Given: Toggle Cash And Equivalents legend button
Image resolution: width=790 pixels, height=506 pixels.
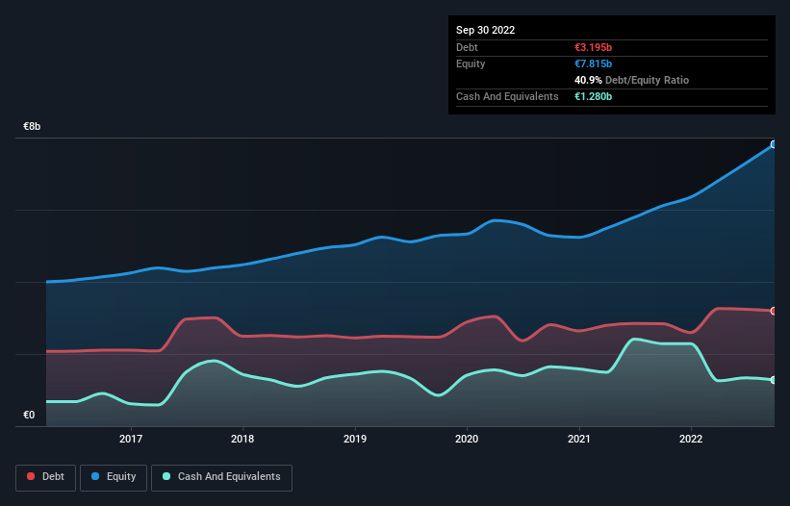Looking at the screenshot, I should coord(221,477).
